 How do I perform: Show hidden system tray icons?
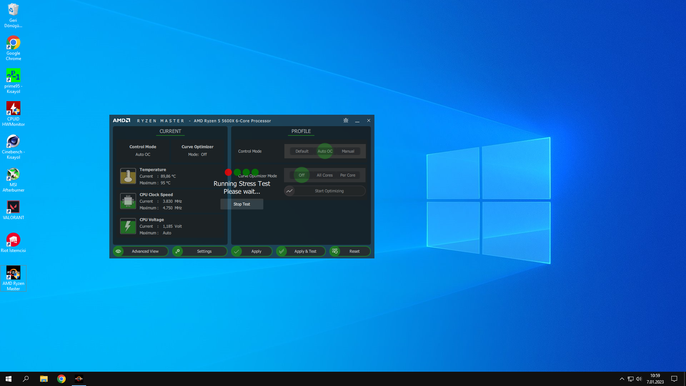622,379
